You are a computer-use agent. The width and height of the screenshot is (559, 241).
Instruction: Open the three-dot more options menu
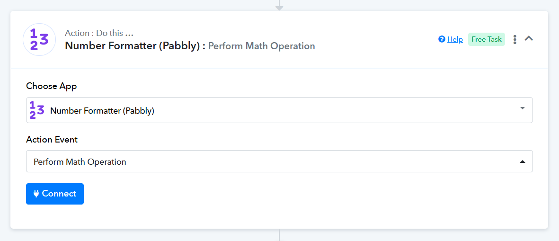(515, 39)
